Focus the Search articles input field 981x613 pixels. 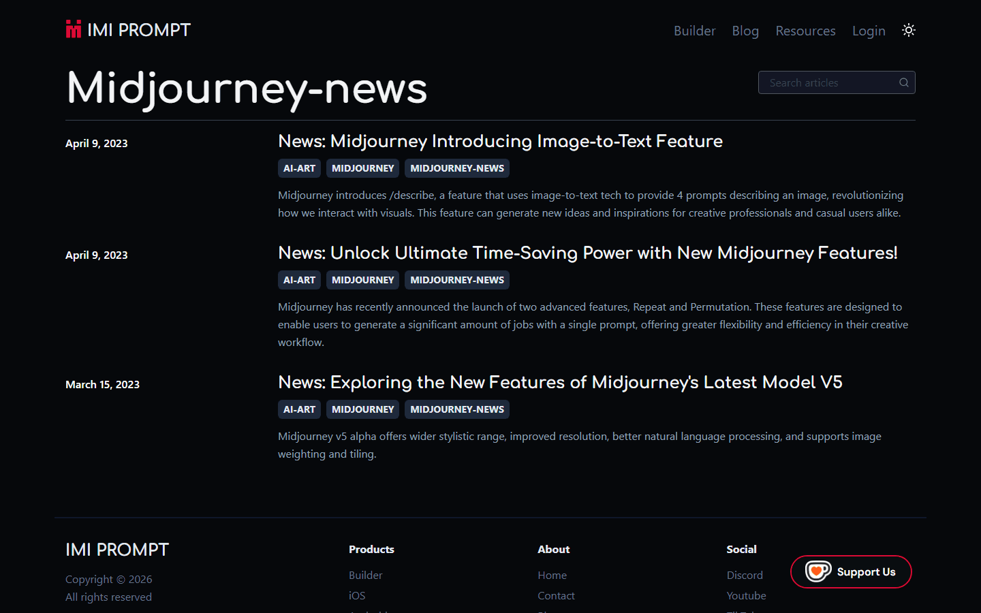coord(837,82)
